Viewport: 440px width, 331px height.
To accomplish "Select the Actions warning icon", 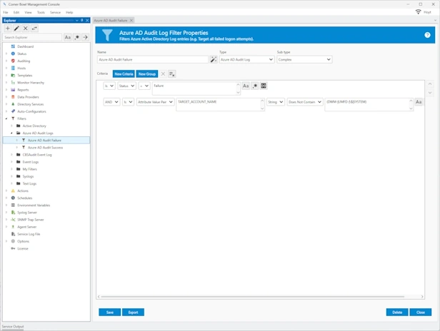I will coord(13,190).
